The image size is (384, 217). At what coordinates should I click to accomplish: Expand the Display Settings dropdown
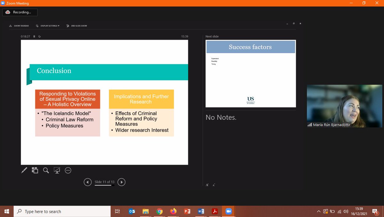[x=48, y=26]
